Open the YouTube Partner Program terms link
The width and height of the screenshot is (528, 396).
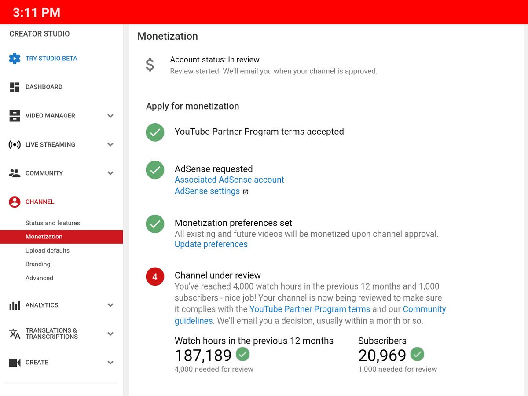(x=310, y=309)
